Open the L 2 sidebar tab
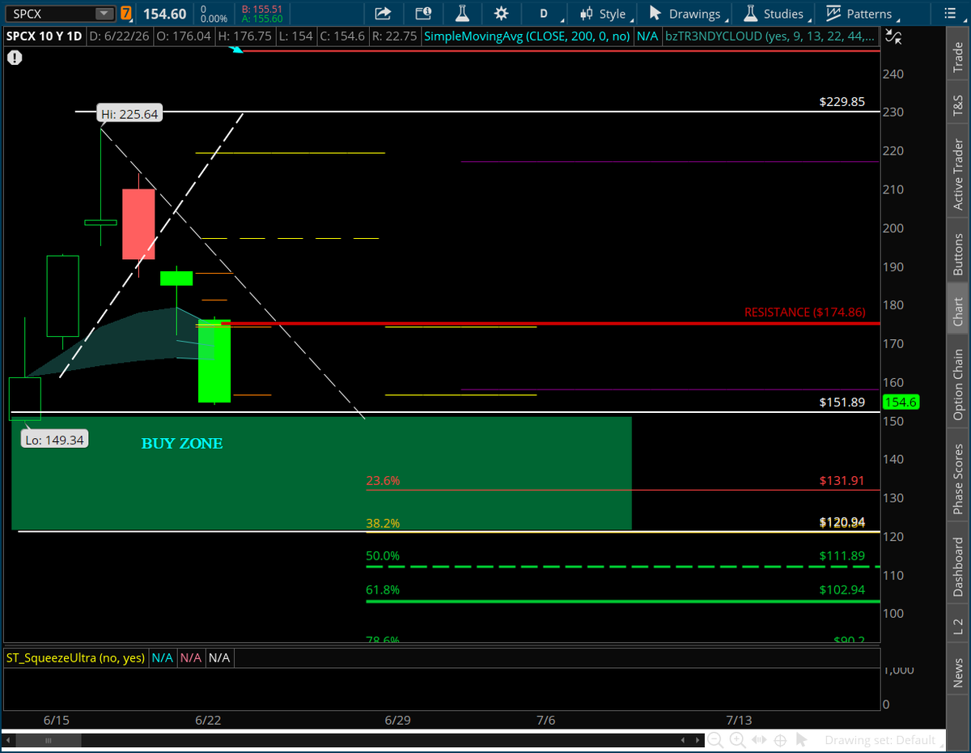The width and height of the screenshot is (971, 753). pos(958,625)
